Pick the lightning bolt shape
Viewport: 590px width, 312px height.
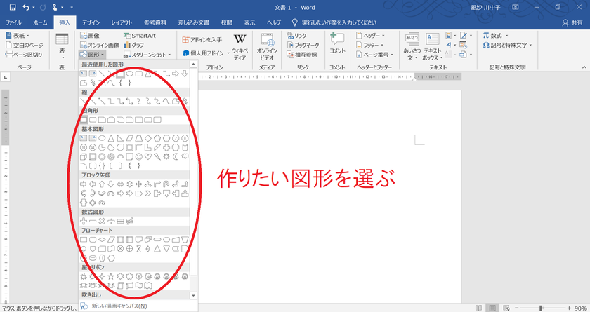click(157, 156)
